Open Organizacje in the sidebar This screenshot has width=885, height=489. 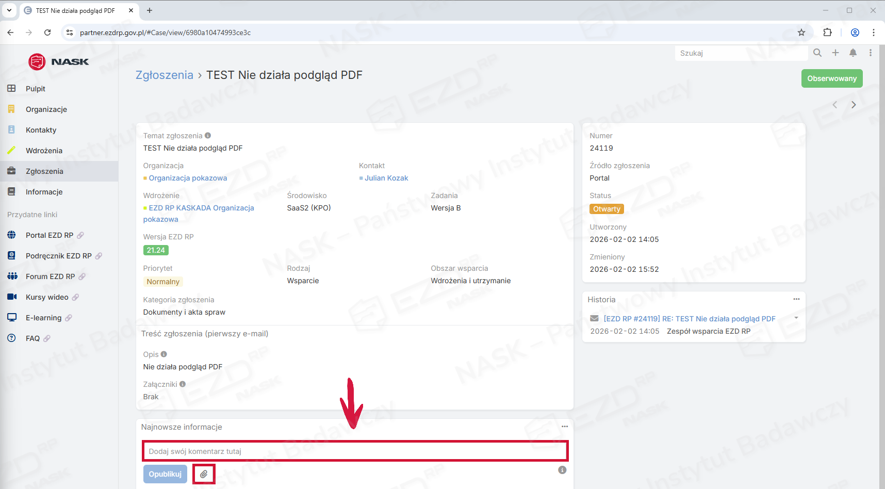click(46, 109)
